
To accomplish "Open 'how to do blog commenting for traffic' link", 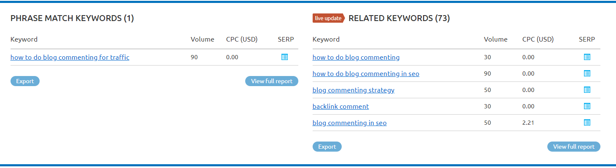I will pyautogui.click(x=70, y=57).
